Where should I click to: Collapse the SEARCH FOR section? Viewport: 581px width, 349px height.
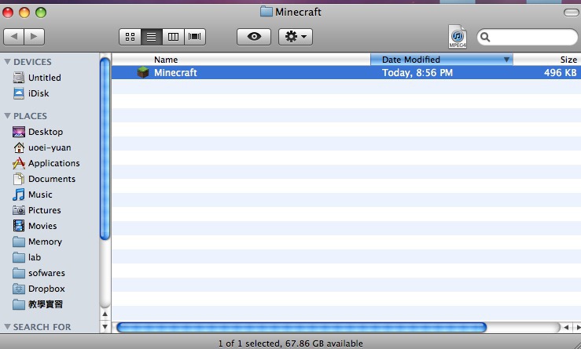7,327
